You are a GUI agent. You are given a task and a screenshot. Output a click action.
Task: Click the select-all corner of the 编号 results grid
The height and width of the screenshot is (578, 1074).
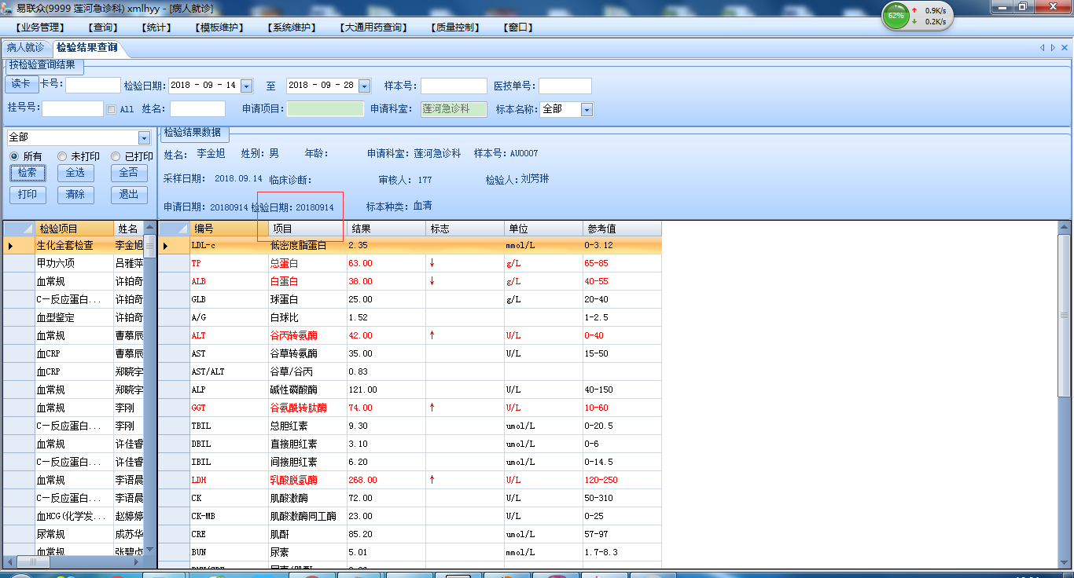(175, 229)
